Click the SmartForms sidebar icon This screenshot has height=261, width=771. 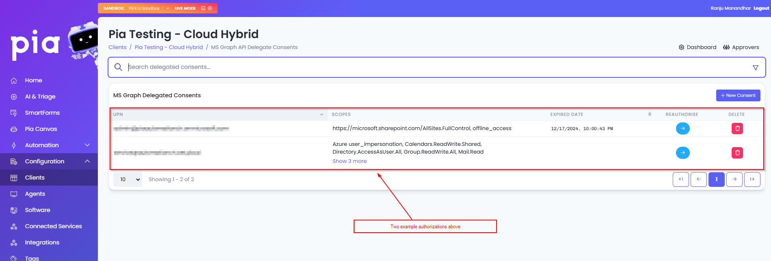14,113
